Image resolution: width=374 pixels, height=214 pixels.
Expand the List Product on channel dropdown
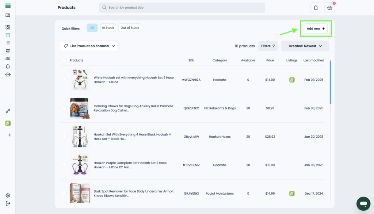coord(89,46)
